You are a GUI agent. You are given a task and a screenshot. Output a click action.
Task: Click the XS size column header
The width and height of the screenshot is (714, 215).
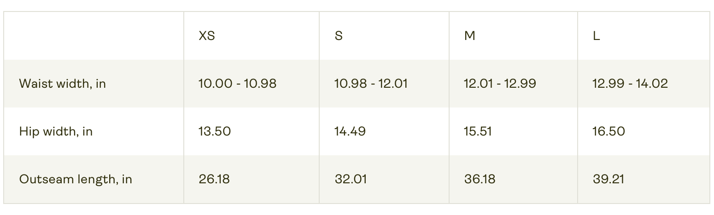pos(207,36)
